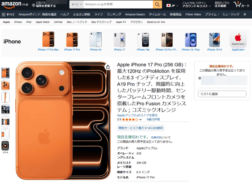Open the search category すべて dropdown
252x182 pixels.
click(76, 4)
